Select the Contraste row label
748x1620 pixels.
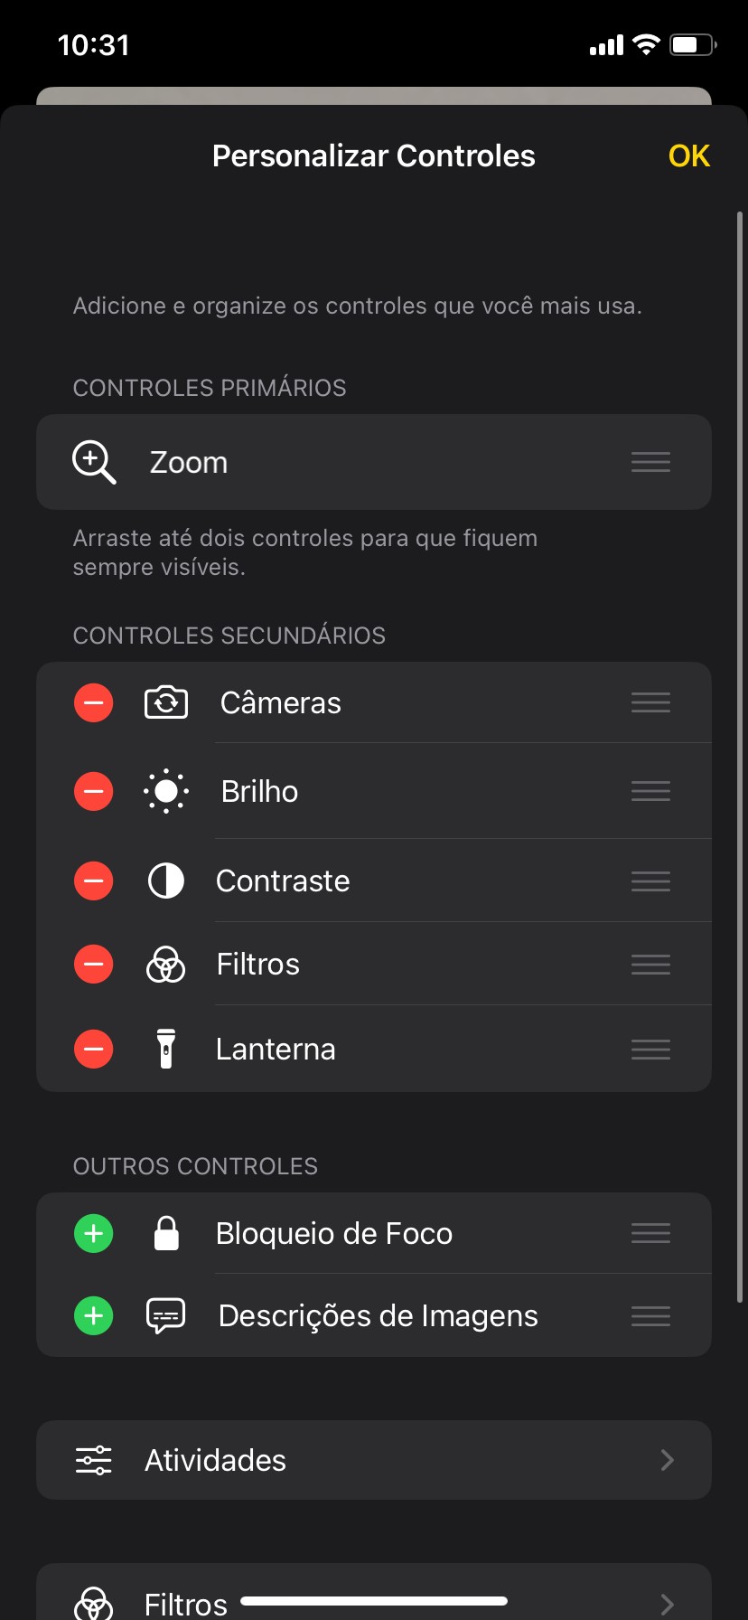coord(283,881)
